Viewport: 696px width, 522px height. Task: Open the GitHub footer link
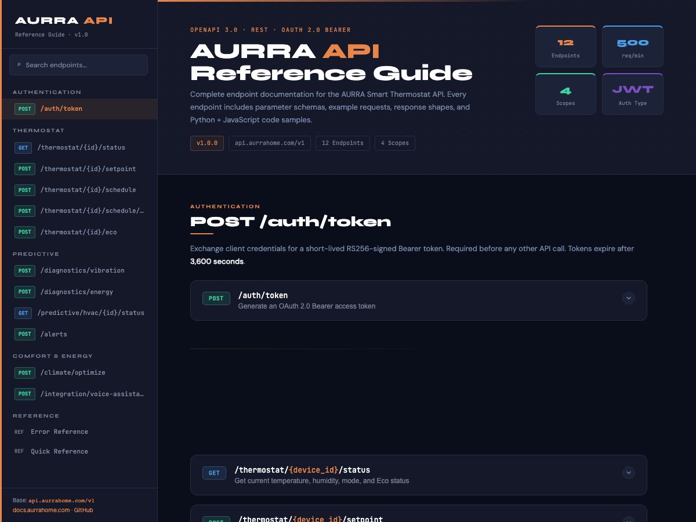pyautogui.click(x=84, y=510)
